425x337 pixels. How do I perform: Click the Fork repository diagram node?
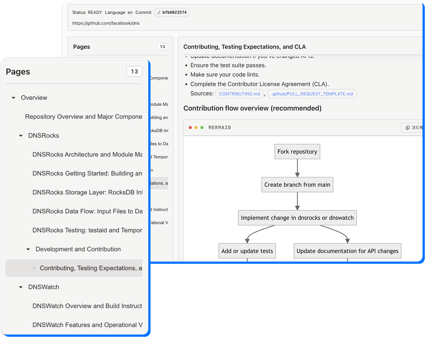(297, 152)
